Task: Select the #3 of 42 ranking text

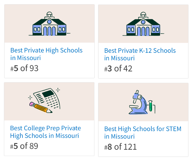Action: [x=118, y=69]
